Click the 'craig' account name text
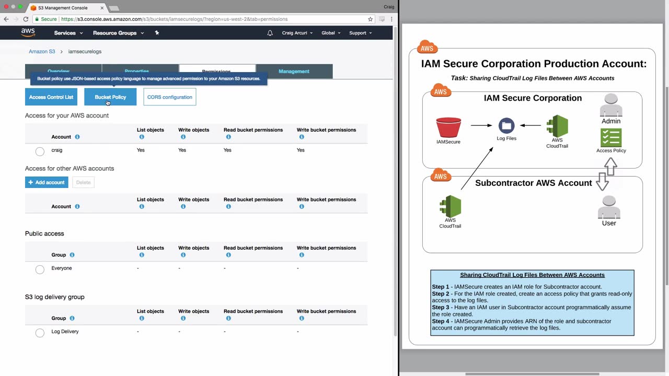This screenshot has height=376, width=669. pos(57,150)
